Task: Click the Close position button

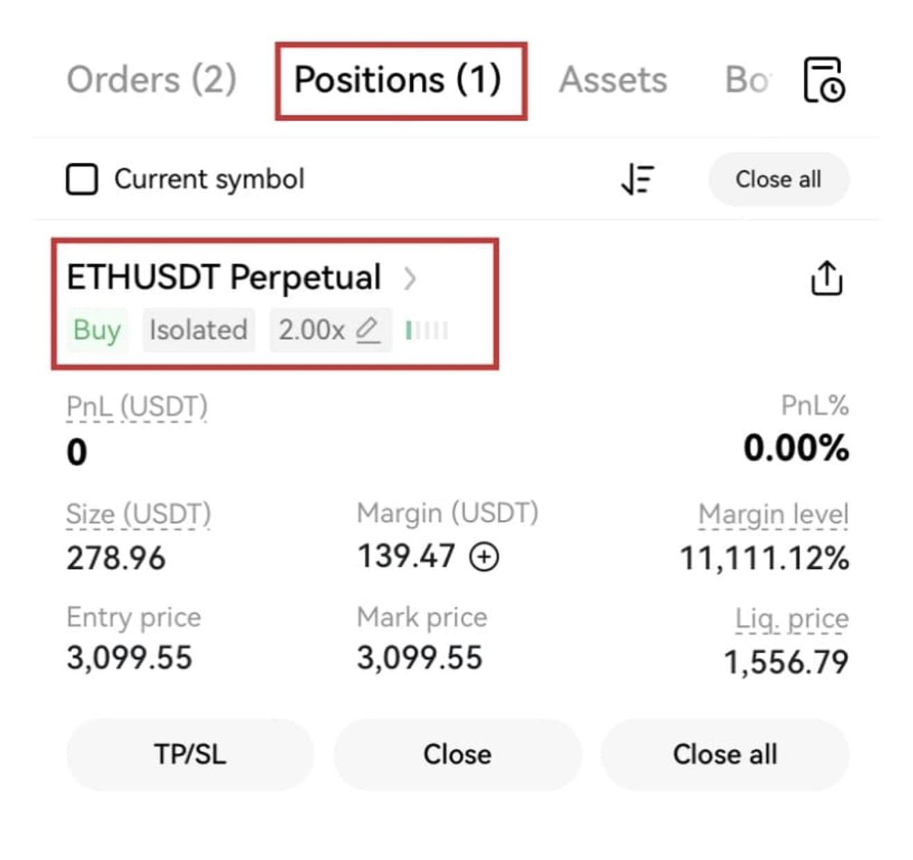Action: pyautogui.click(x=457, y=754)
